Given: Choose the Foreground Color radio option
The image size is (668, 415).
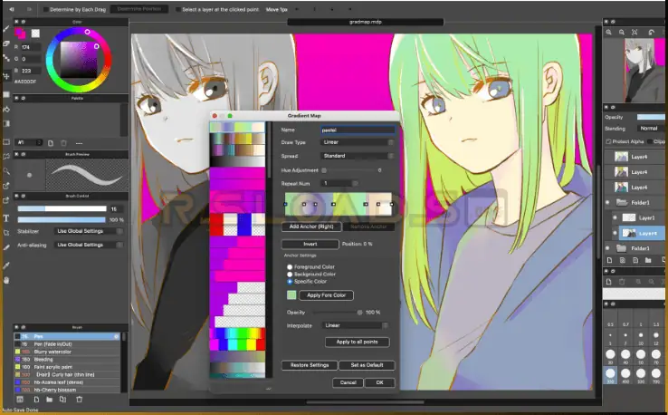Looking at the screenshot, I should [290, 267].
